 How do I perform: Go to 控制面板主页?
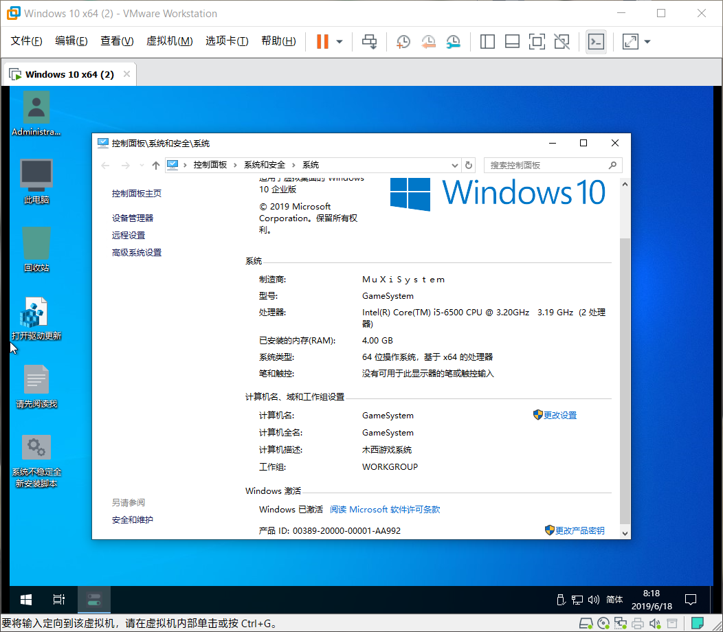click(x=137, y=193)
